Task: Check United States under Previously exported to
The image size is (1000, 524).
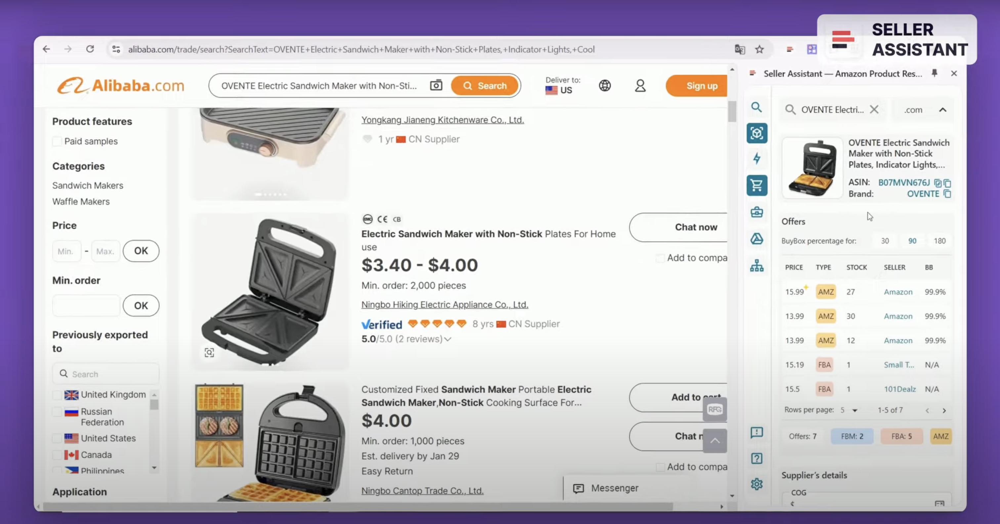Action: coord(58,438)
